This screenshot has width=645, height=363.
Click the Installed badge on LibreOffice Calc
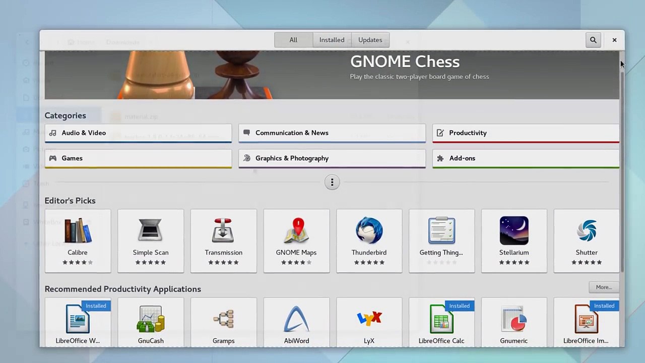click(x=460, y=306)
